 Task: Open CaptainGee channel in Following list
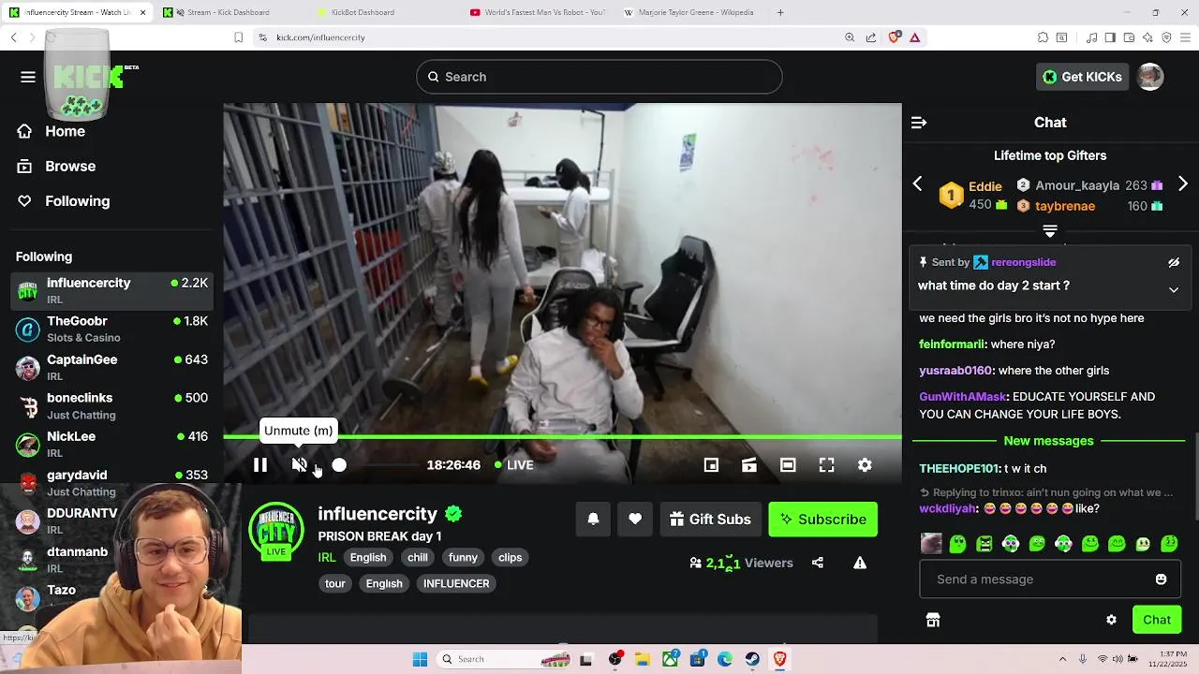113,367
